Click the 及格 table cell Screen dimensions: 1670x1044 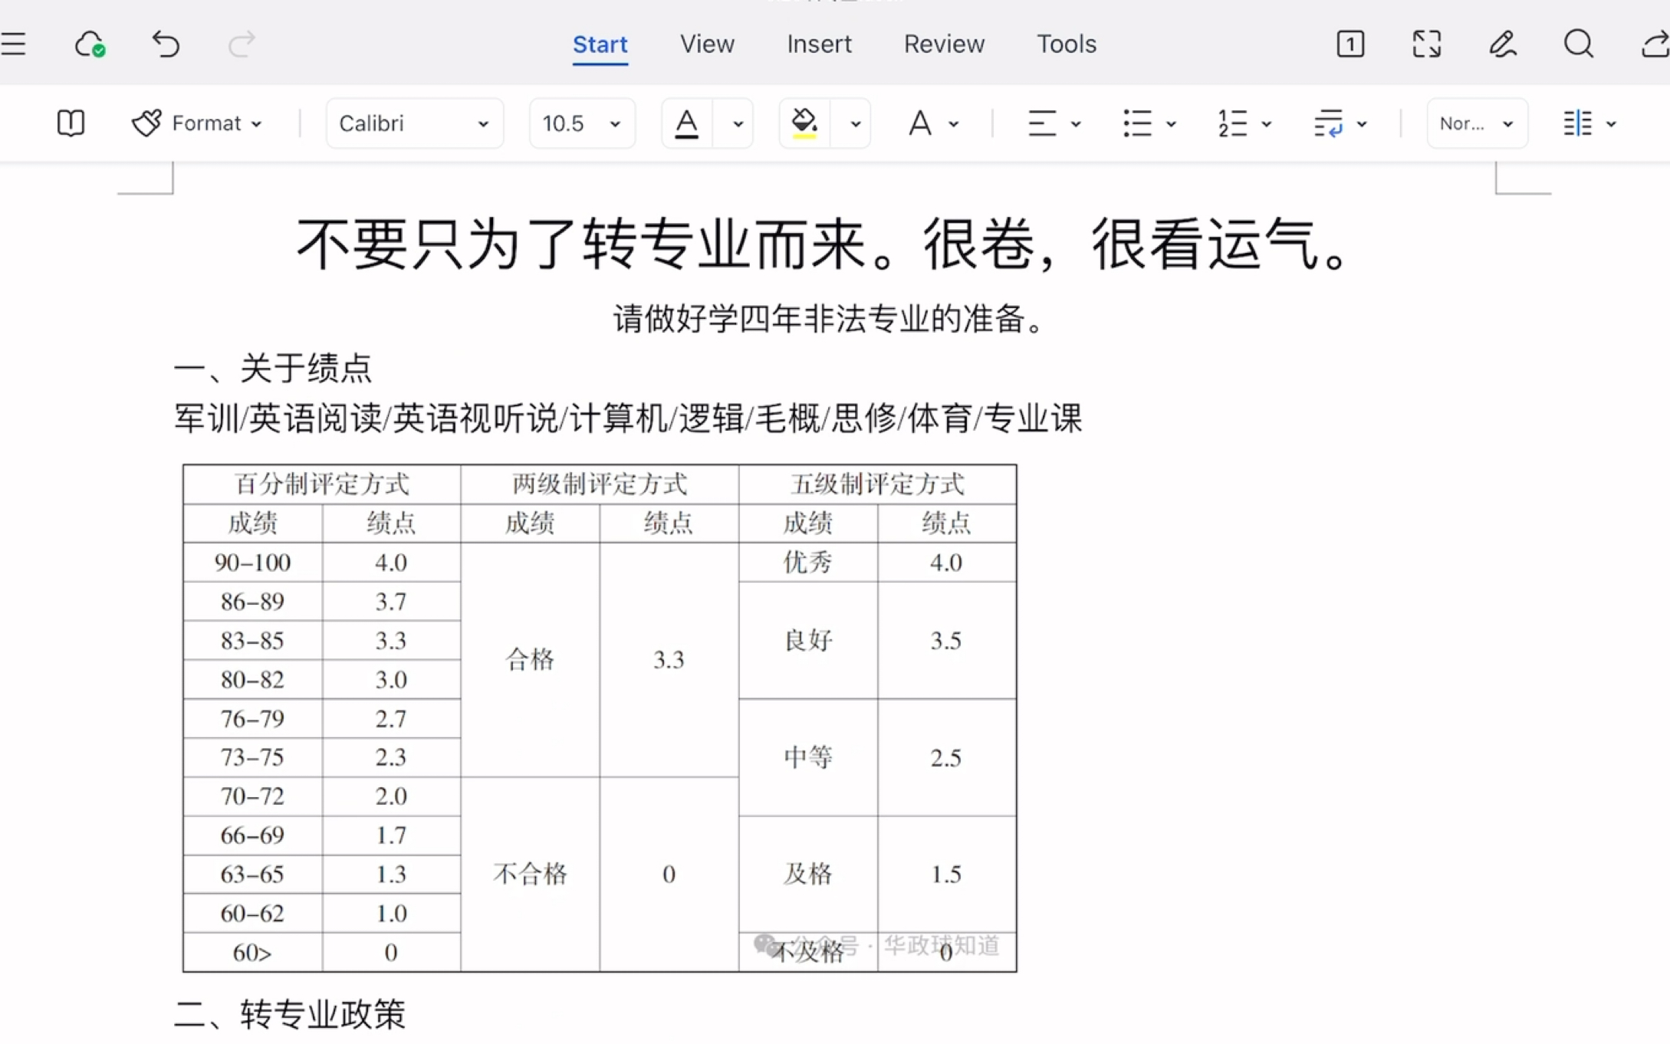click(x=807, y=874)
